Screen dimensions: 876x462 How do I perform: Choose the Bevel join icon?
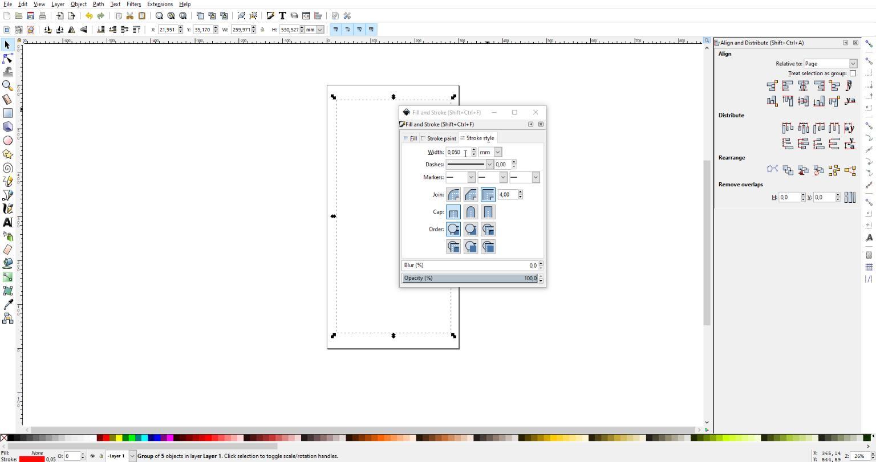(x=471, y=195)
